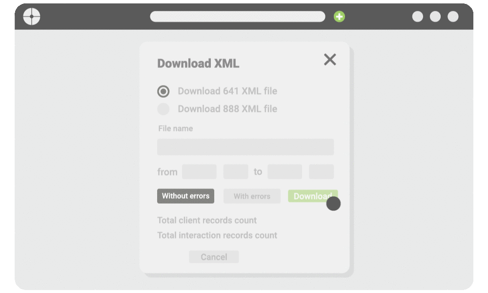
Task: Click the dark cursor dot near Download
Action: 333,204
